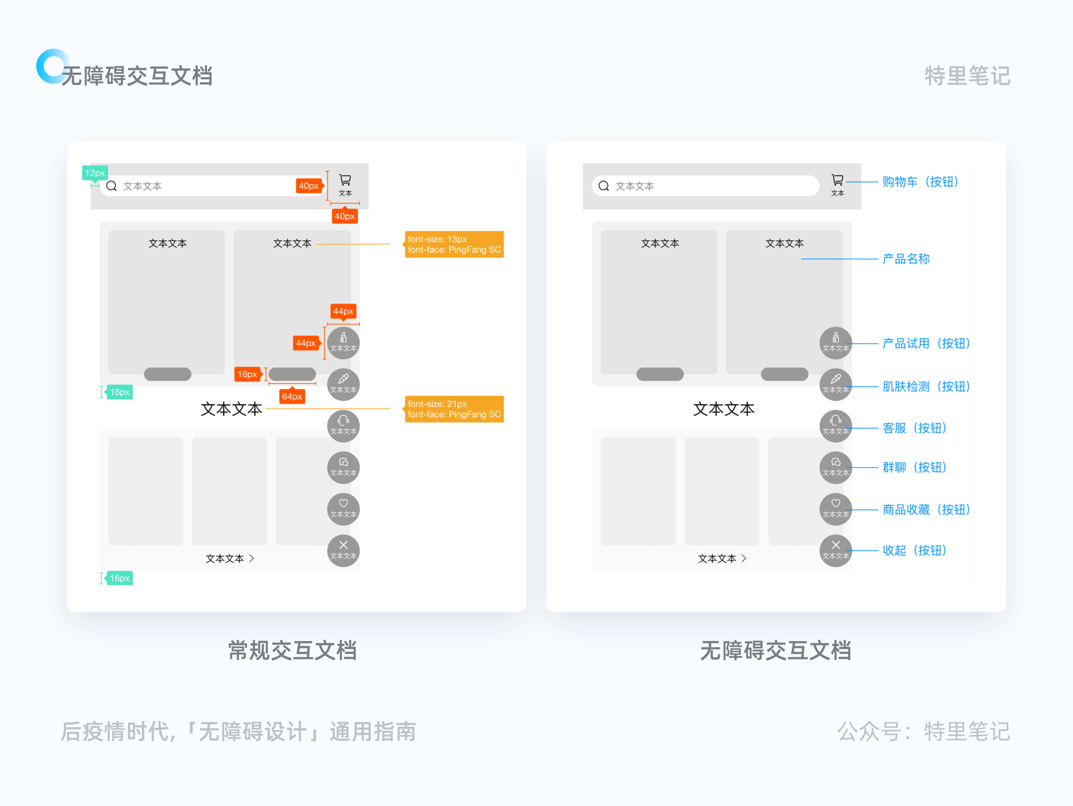The width and height of the screenshot is (1073, 806).
Task: Expand the 文本文本 chevron link in left mockup
Action: 230,558
